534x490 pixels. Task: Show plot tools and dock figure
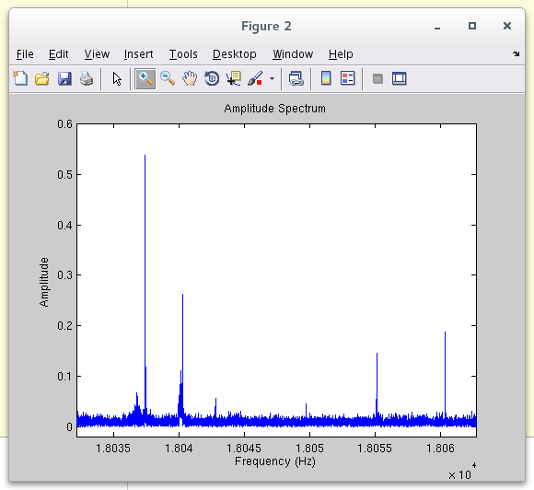pyautogui.click(x=400, y=78)
